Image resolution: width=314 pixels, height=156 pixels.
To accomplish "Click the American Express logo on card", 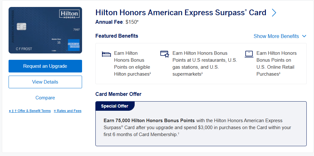I will click(x=73, y=45).
